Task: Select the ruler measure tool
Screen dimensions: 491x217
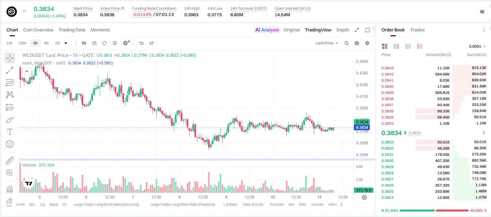Action: [x=10, y=161]
